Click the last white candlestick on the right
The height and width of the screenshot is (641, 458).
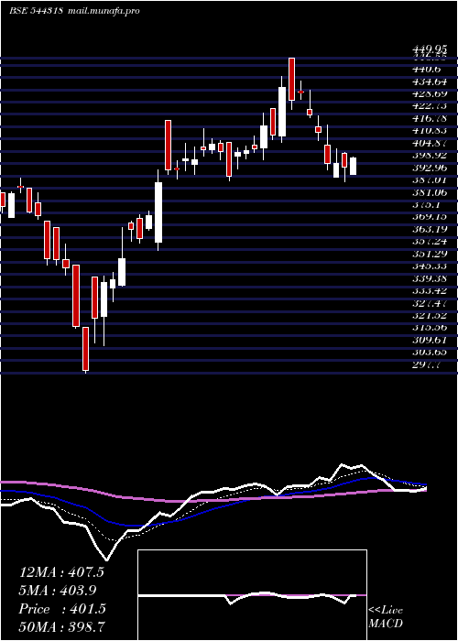pyautogui.click(x=353, y=167)
